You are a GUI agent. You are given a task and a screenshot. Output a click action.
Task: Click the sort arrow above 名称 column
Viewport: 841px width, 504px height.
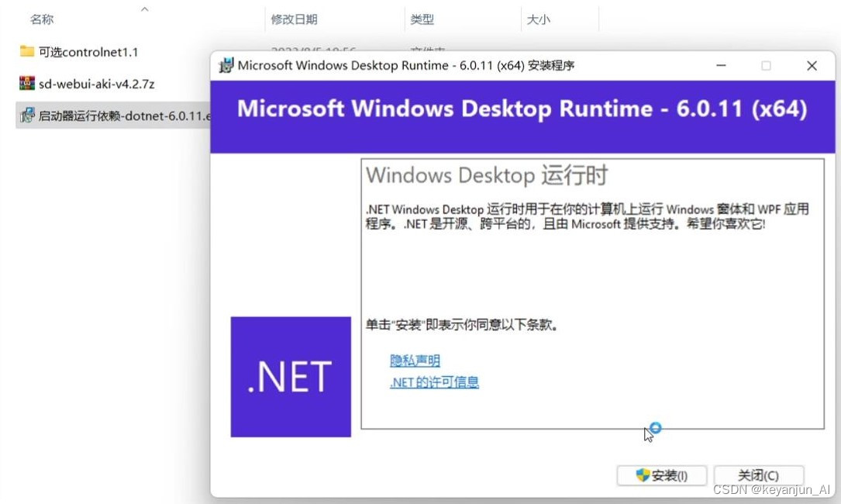click(x=144, y=9)
